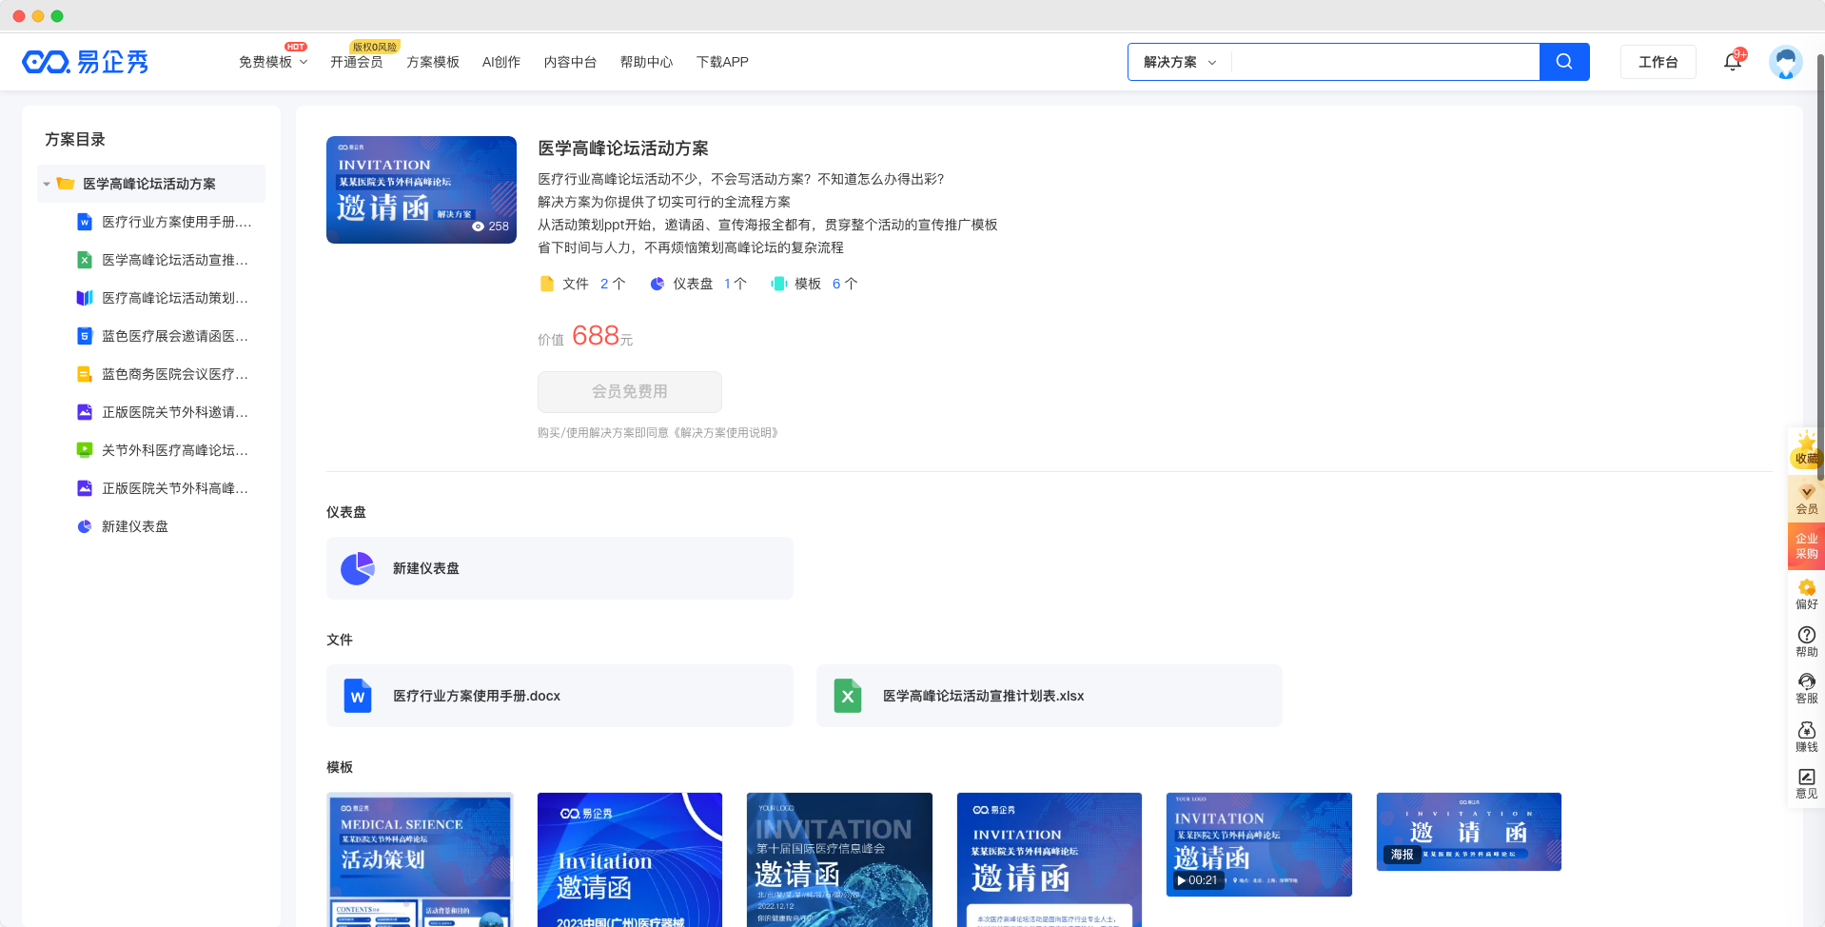Click the 邀请函 cover thumbnail with 258 views
Screen dimensions: 1825x927
pyautogui.click(x=422, y=189)
